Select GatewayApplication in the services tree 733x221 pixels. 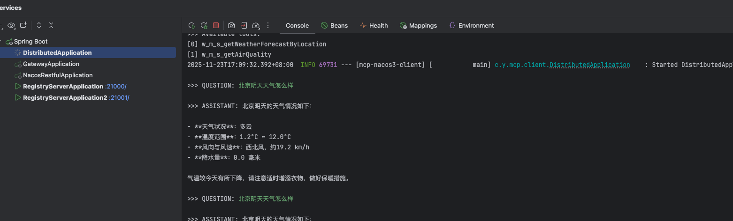coord(51,64)
